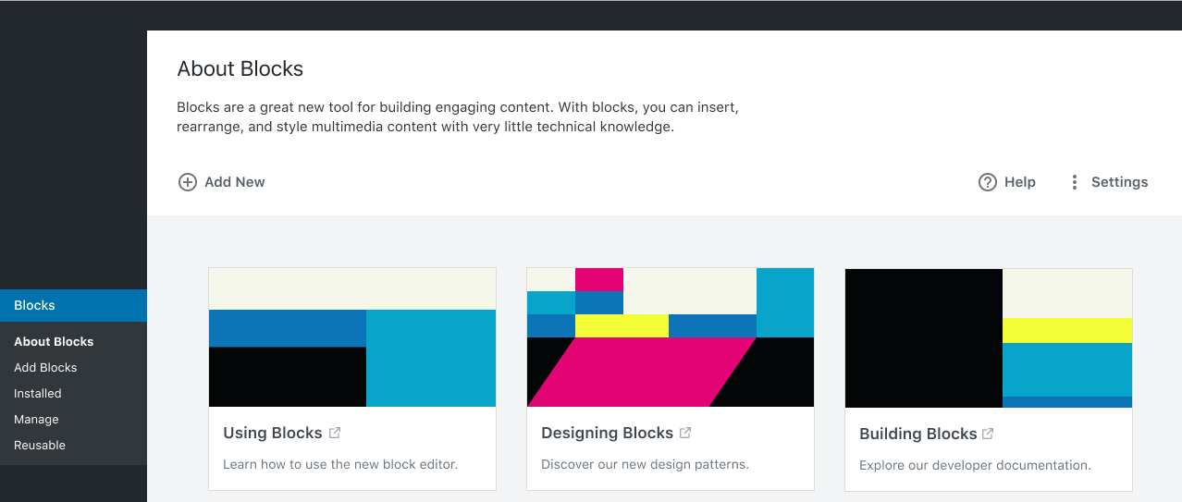This screenshot has height=502, width=1182.
Task: Open the Designing Blocks title link
Action: (607, 433)
